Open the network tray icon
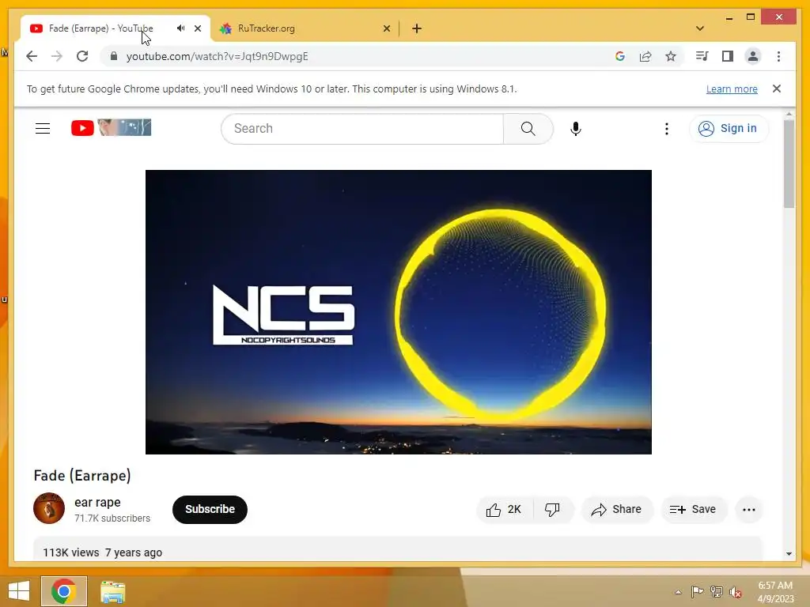The width and height of the screenshot is (810, 607). click(x=717, y=592)
